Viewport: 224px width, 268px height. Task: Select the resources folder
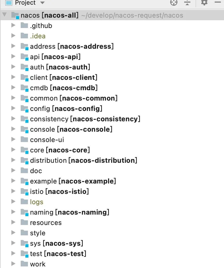(46, 223)
